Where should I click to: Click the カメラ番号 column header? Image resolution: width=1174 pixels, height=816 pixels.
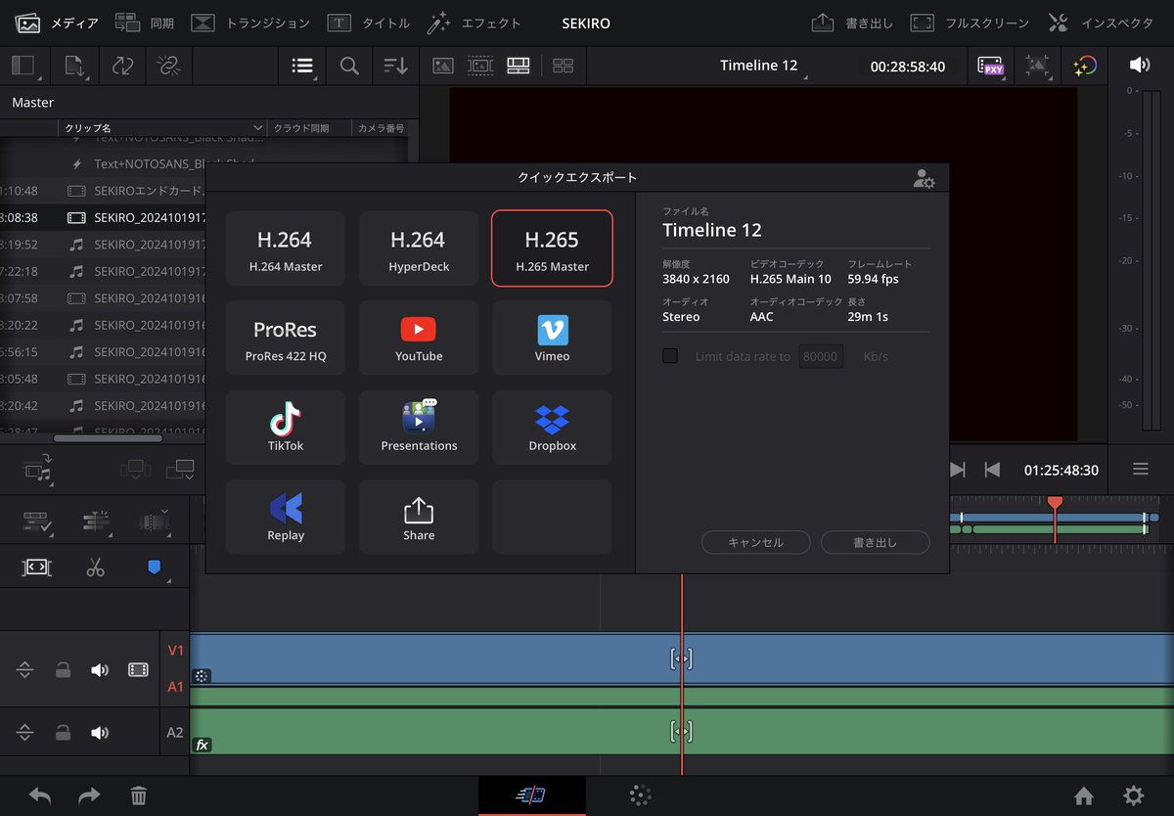382,128
